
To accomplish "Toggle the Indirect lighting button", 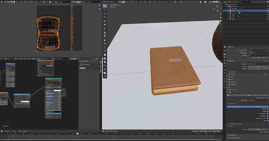I will pyautogui.click(x=258, y=107).
